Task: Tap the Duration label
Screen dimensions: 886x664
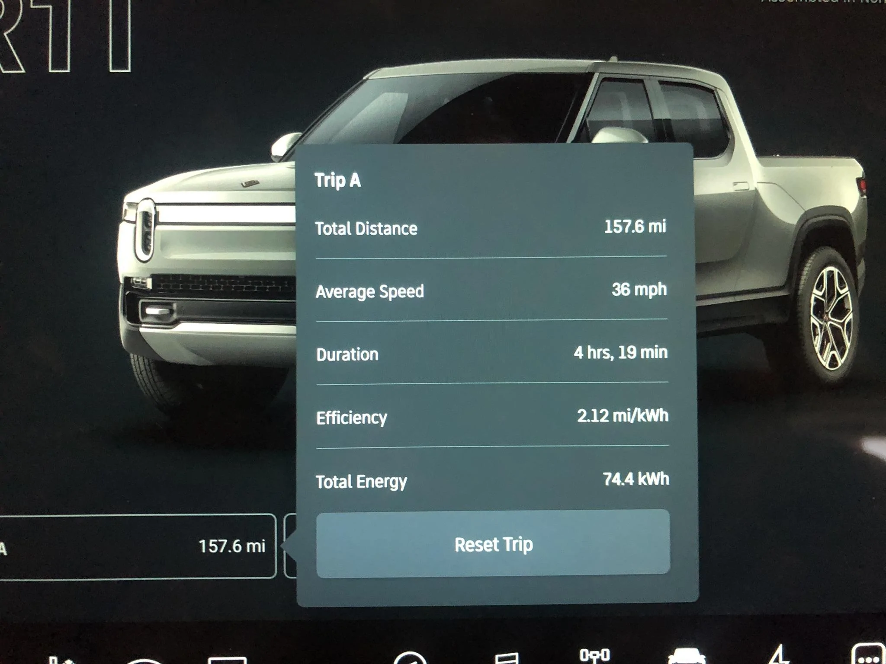Action: (347, 354)
